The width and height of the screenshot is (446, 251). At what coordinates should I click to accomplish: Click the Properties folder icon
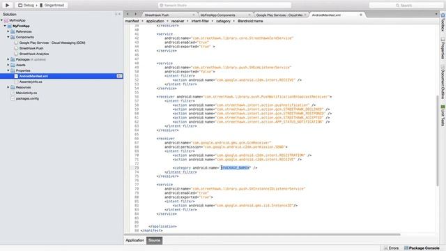coord(13,70)
